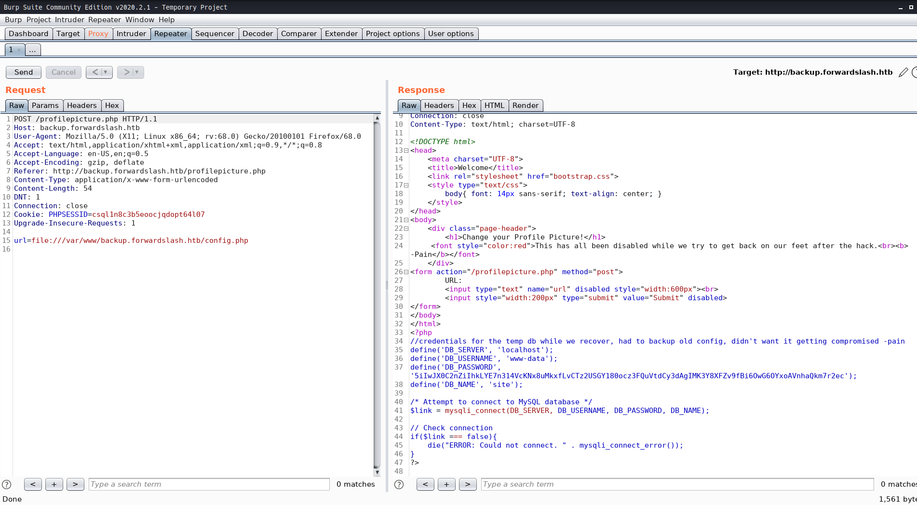Click the POST /profilepicture.php request line
917x505 pixels.
pos(86,119)
